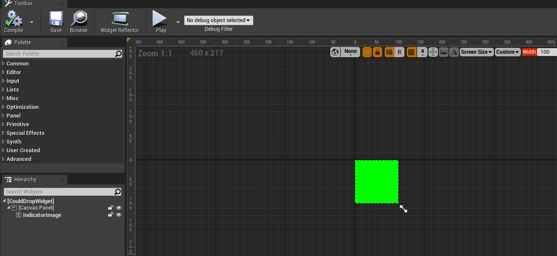Expand the Input palette category

[3, 81]
